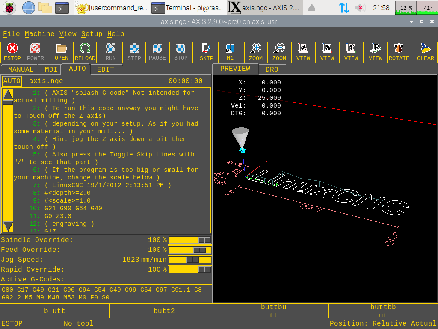Zoom out the preview with minus ZOOM
Image resolution: width=438 pixels, height=329 pixels.
click(x=279, y=52)
